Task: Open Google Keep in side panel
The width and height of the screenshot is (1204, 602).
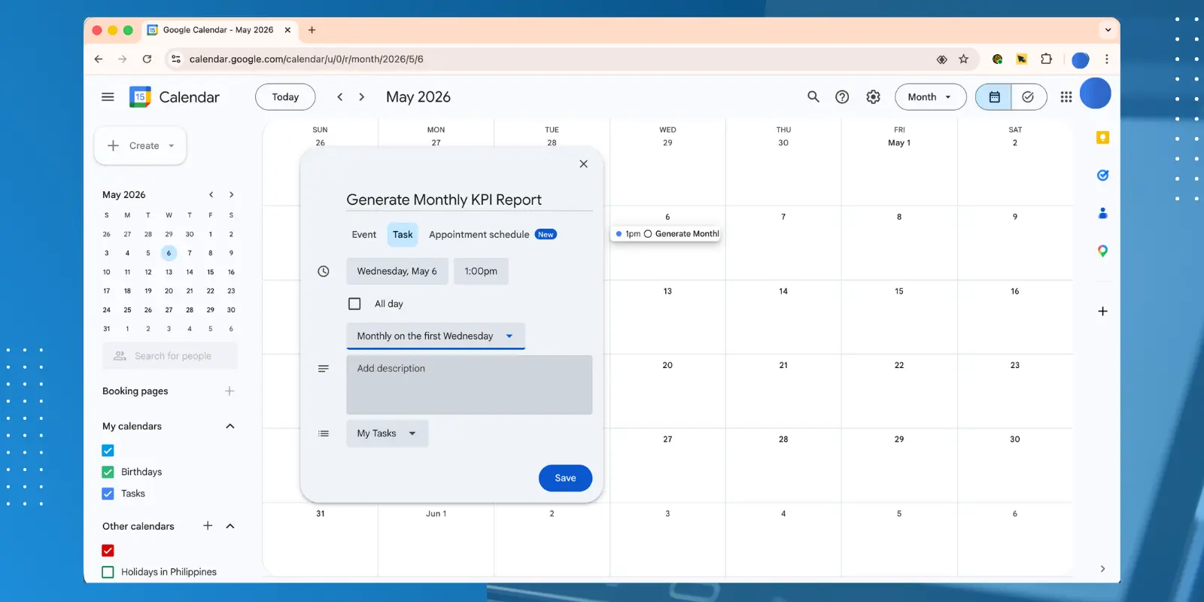Action: 1102,138
